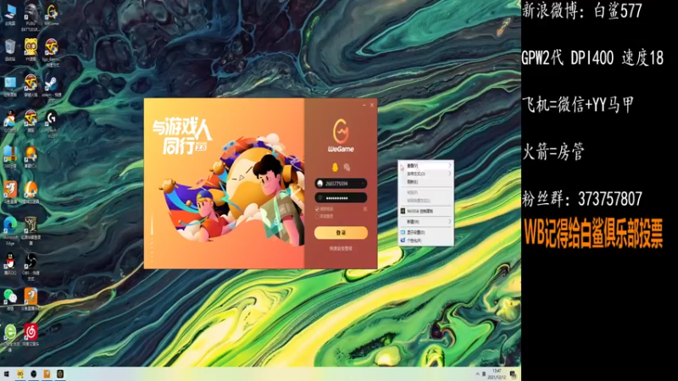Select the YY语音 raccoon desktop icon
The width and height of the screenshot is (678, 381).
[31, 48]
